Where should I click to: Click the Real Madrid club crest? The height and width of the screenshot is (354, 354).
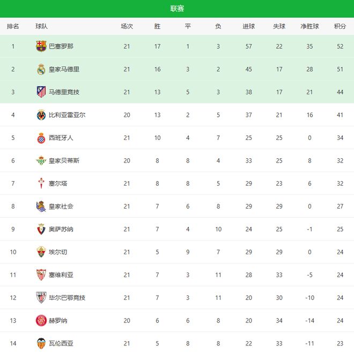tap(41, 69)
